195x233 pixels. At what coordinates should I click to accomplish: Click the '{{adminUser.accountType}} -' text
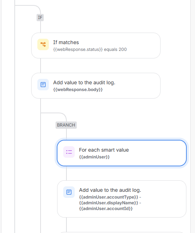[110, 197]
